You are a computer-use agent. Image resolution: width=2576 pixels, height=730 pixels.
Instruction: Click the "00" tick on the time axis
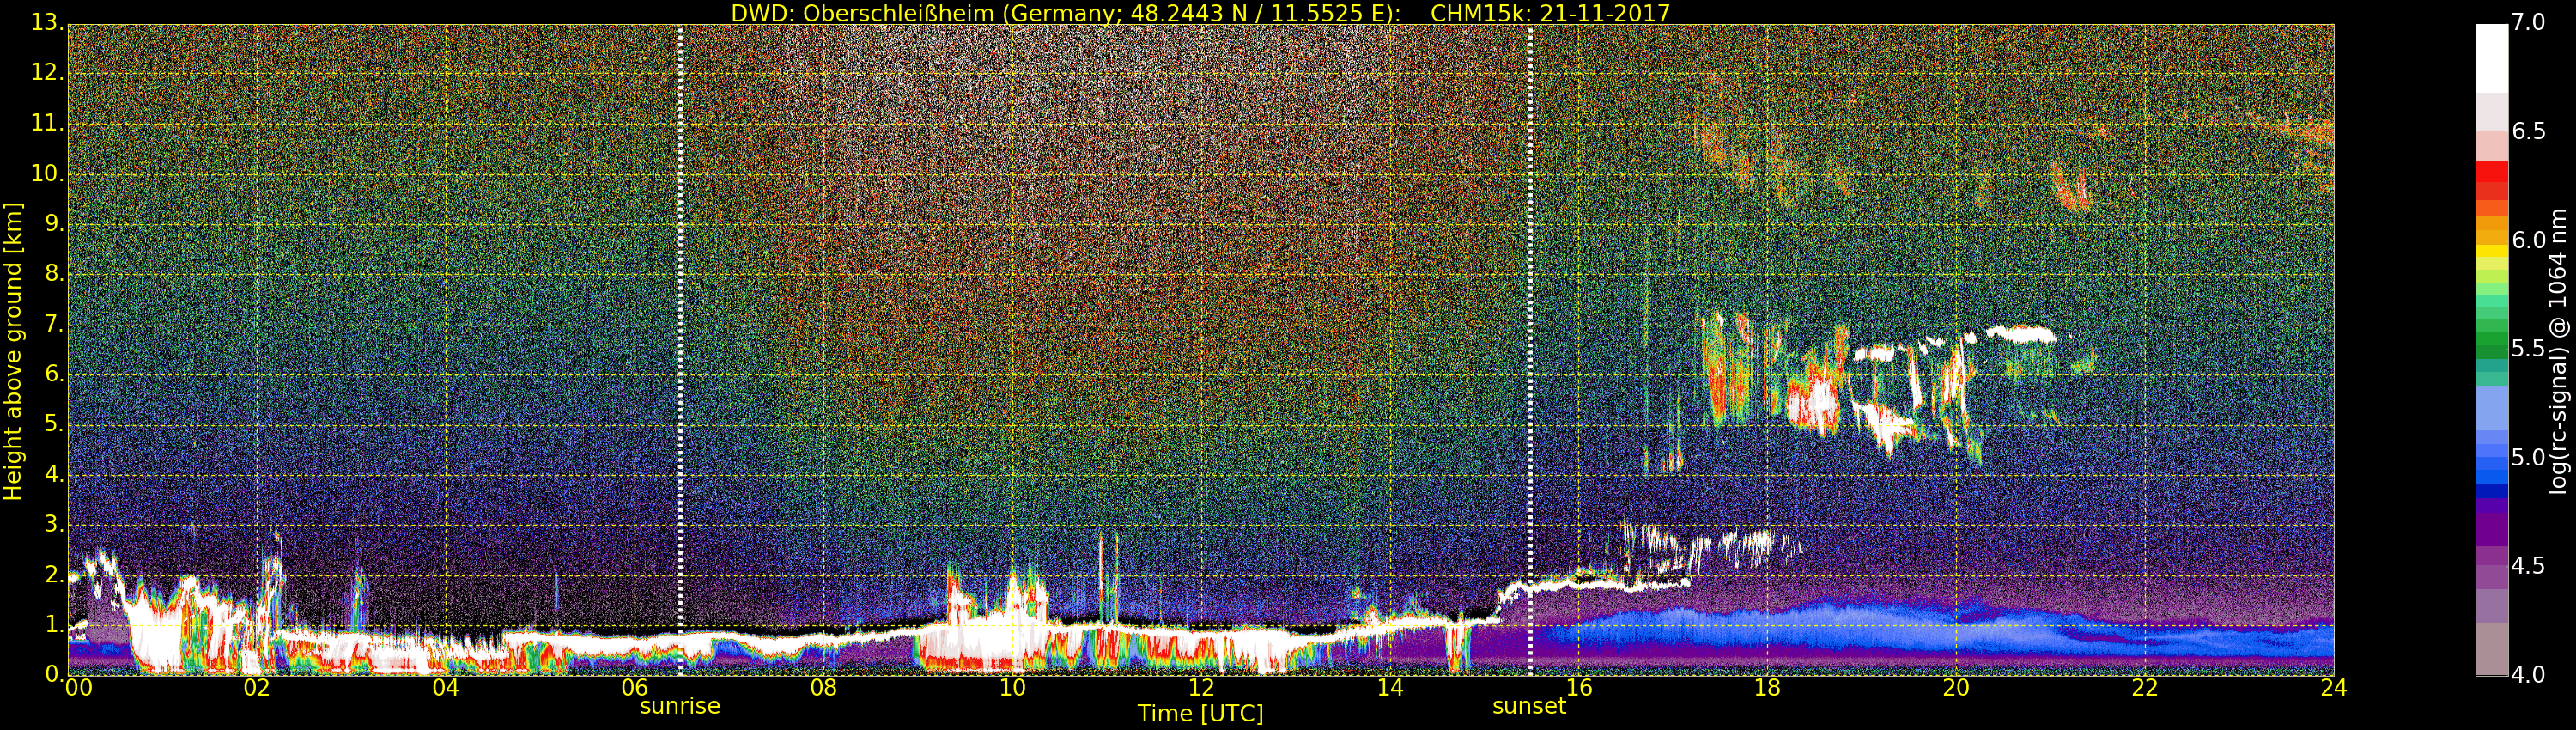pos(78,688)
